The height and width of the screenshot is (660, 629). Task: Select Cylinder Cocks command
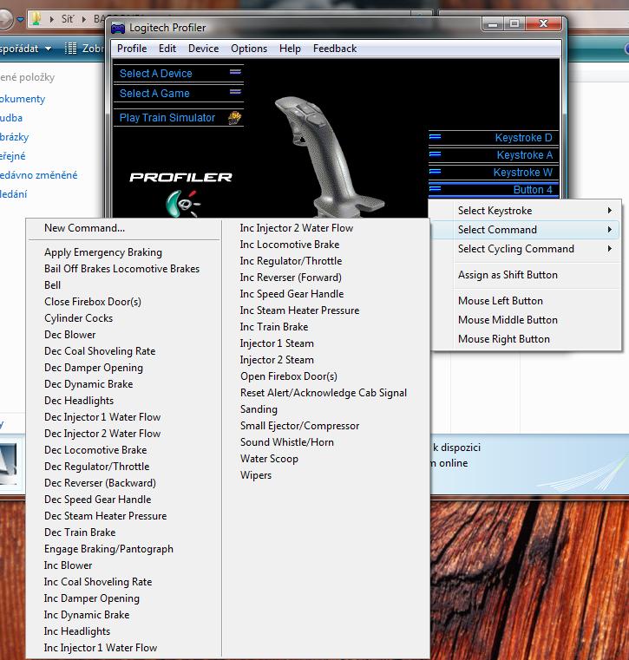(79, 318)
